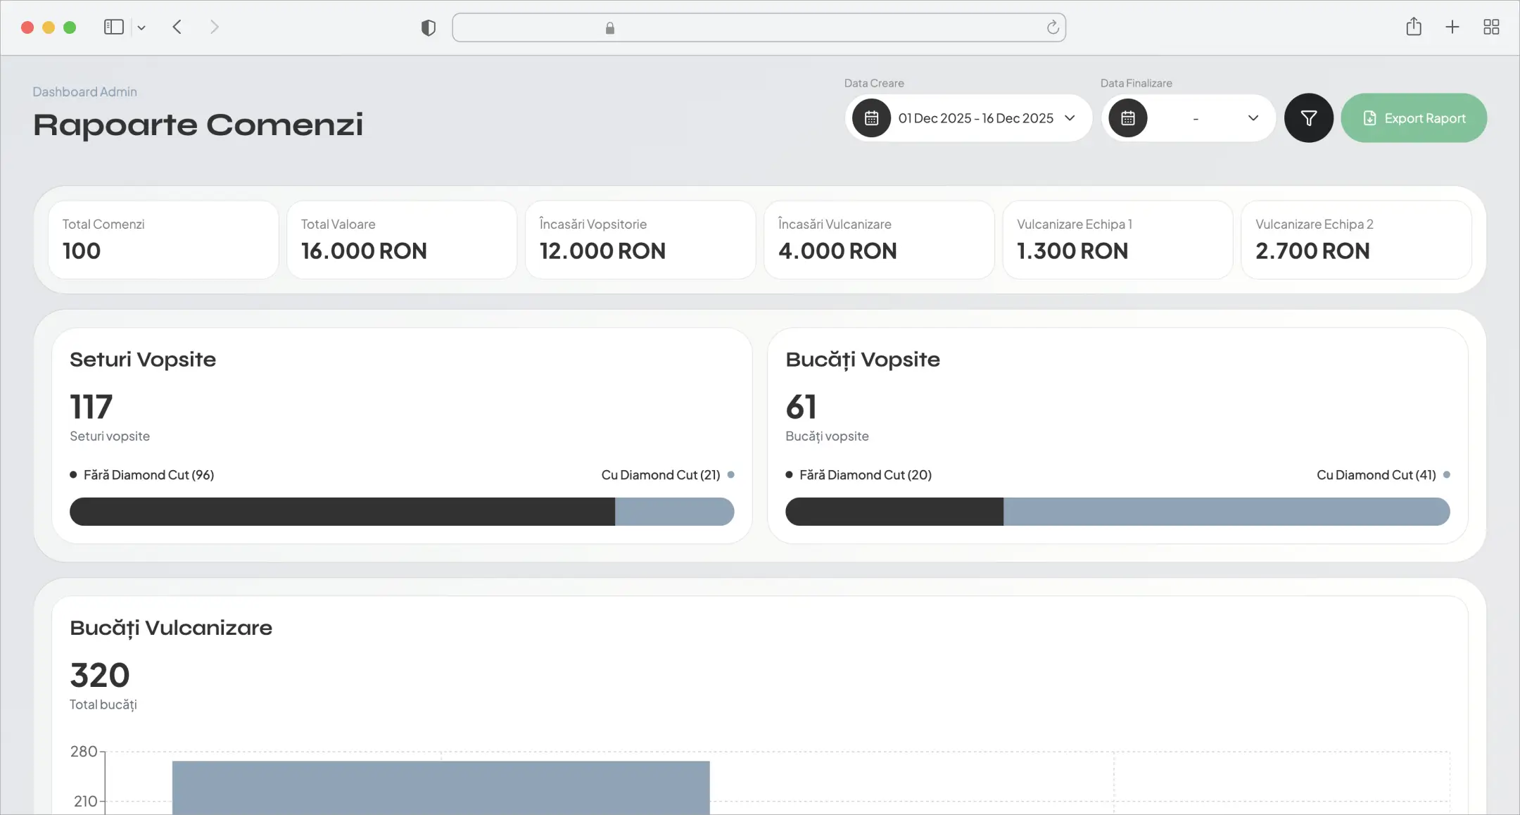Click the Export Raport button

(1414, 118)
